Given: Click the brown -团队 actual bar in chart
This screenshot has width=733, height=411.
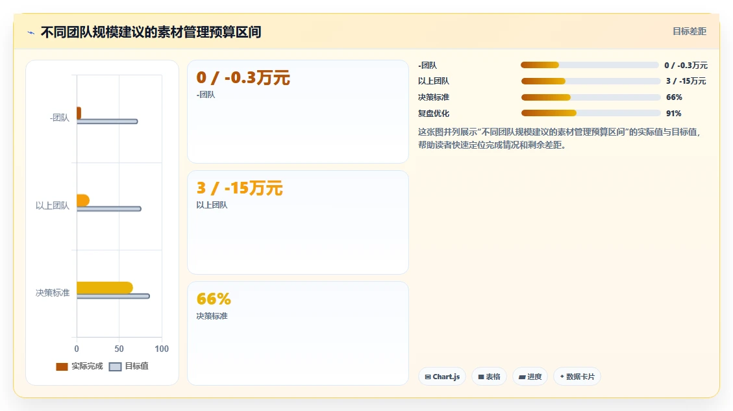Looking at the screenshot, I should pyautogui.click(x=79, y=113).
